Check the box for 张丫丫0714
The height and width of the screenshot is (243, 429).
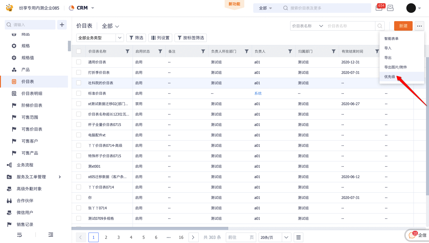pos(79,208)
